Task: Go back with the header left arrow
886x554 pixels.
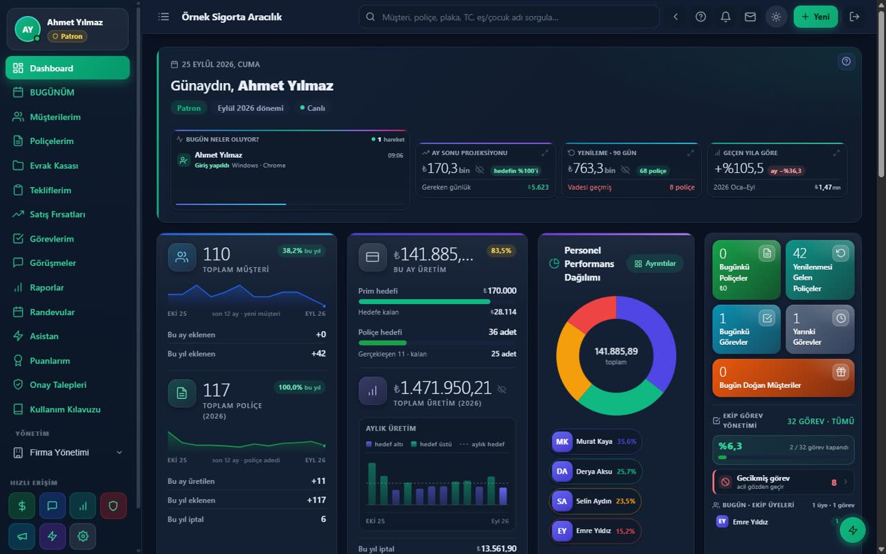Action: [676, 17]
